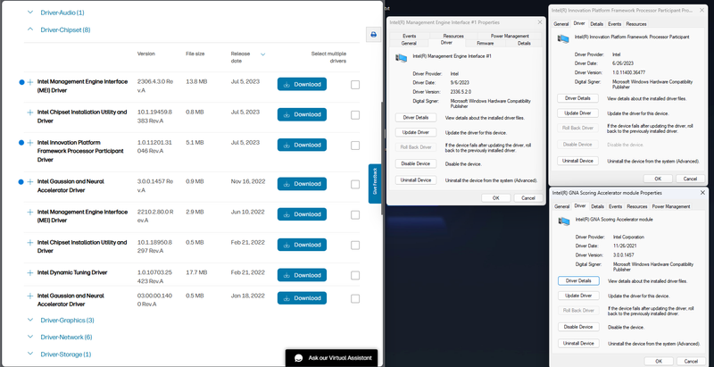Click the device icon in Innovation Platform Framework dialog

563,38
